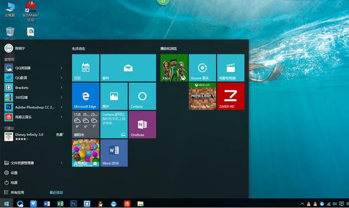Open the 陈晓宁 user account menu

15,48
